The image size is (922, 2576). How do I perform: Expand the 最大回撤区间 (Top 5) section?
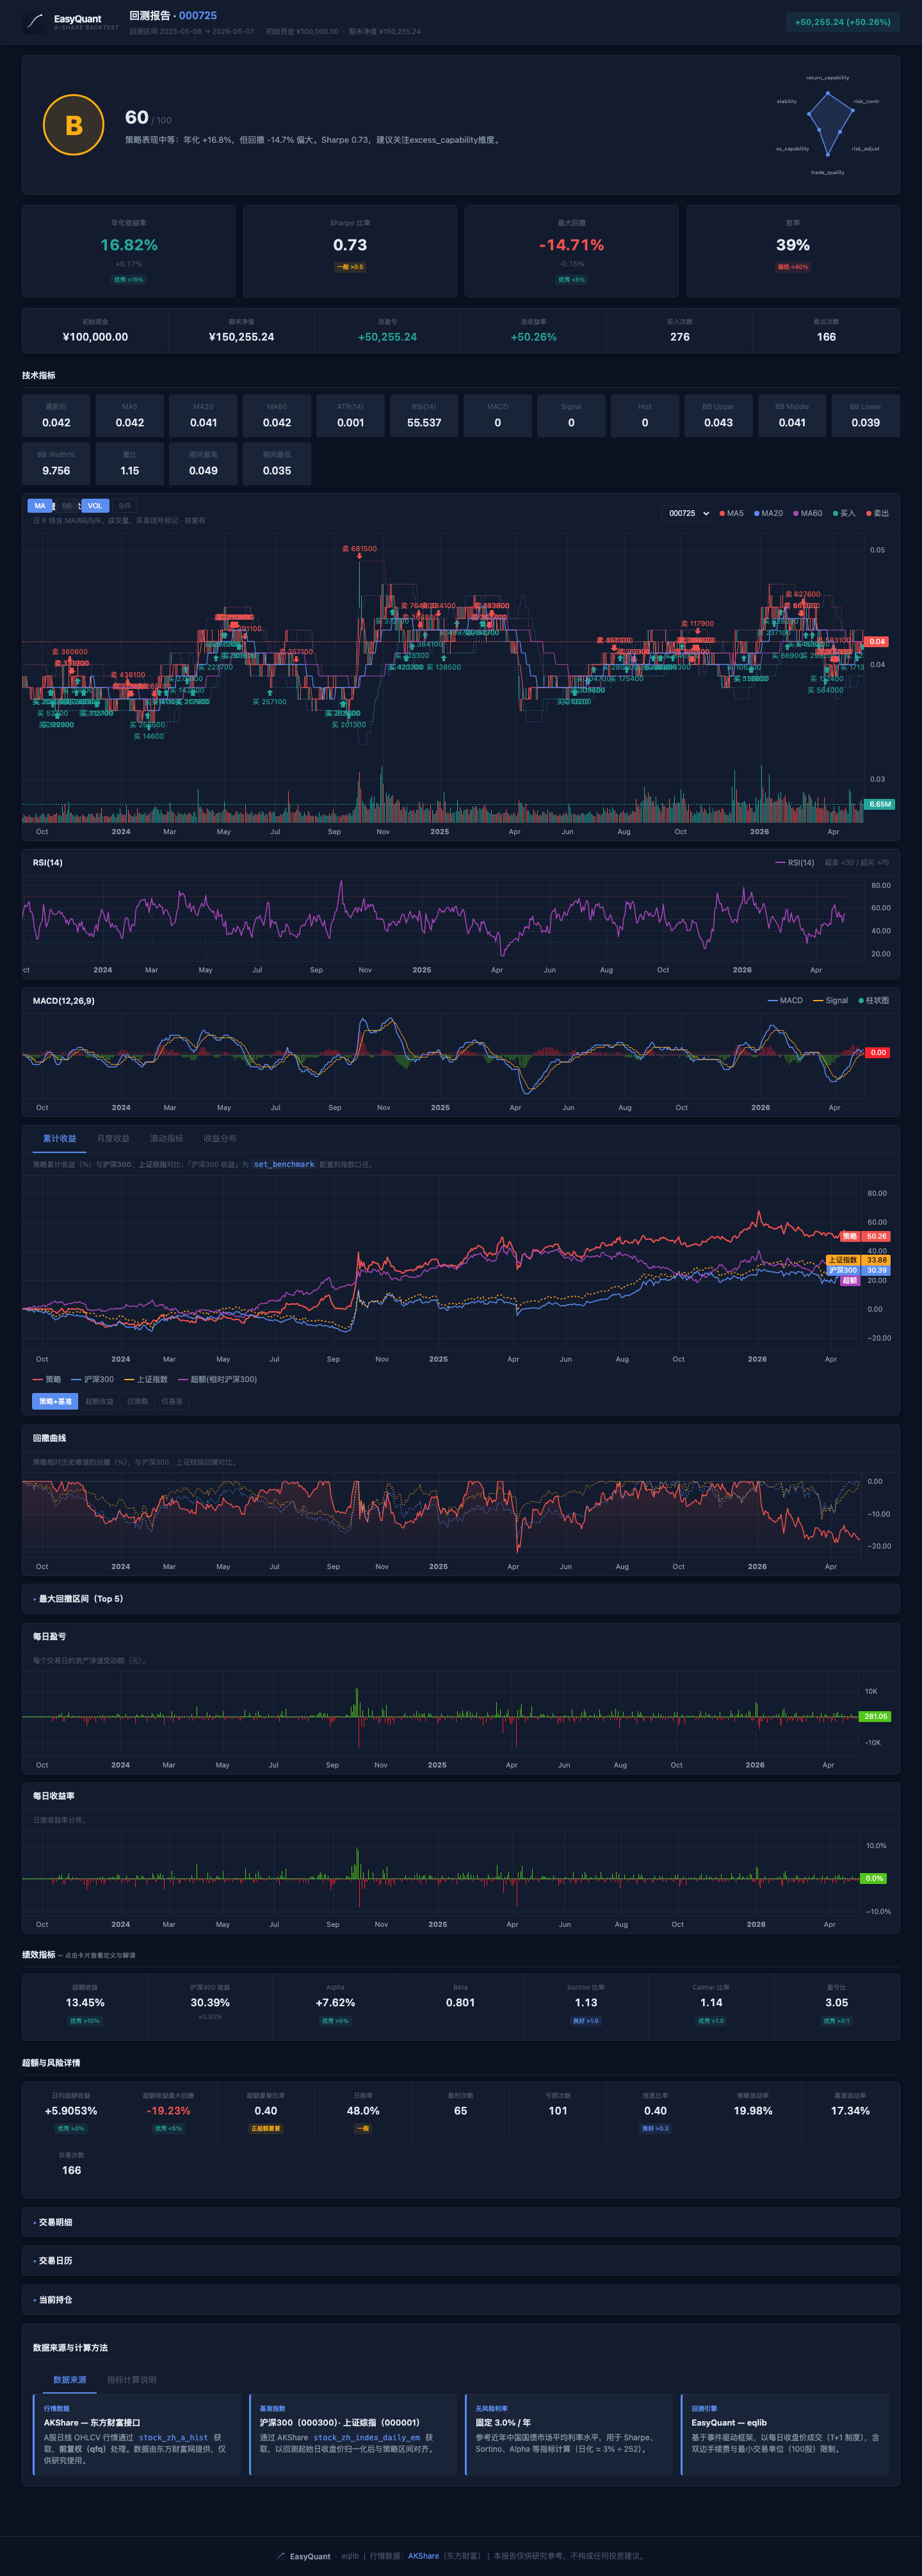click(461, 1599)
